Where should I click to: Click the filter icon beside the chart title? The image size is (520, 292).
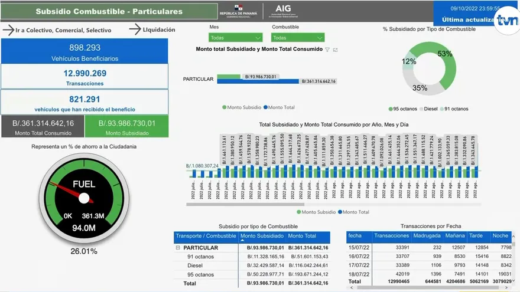click(x=327, y=50)
